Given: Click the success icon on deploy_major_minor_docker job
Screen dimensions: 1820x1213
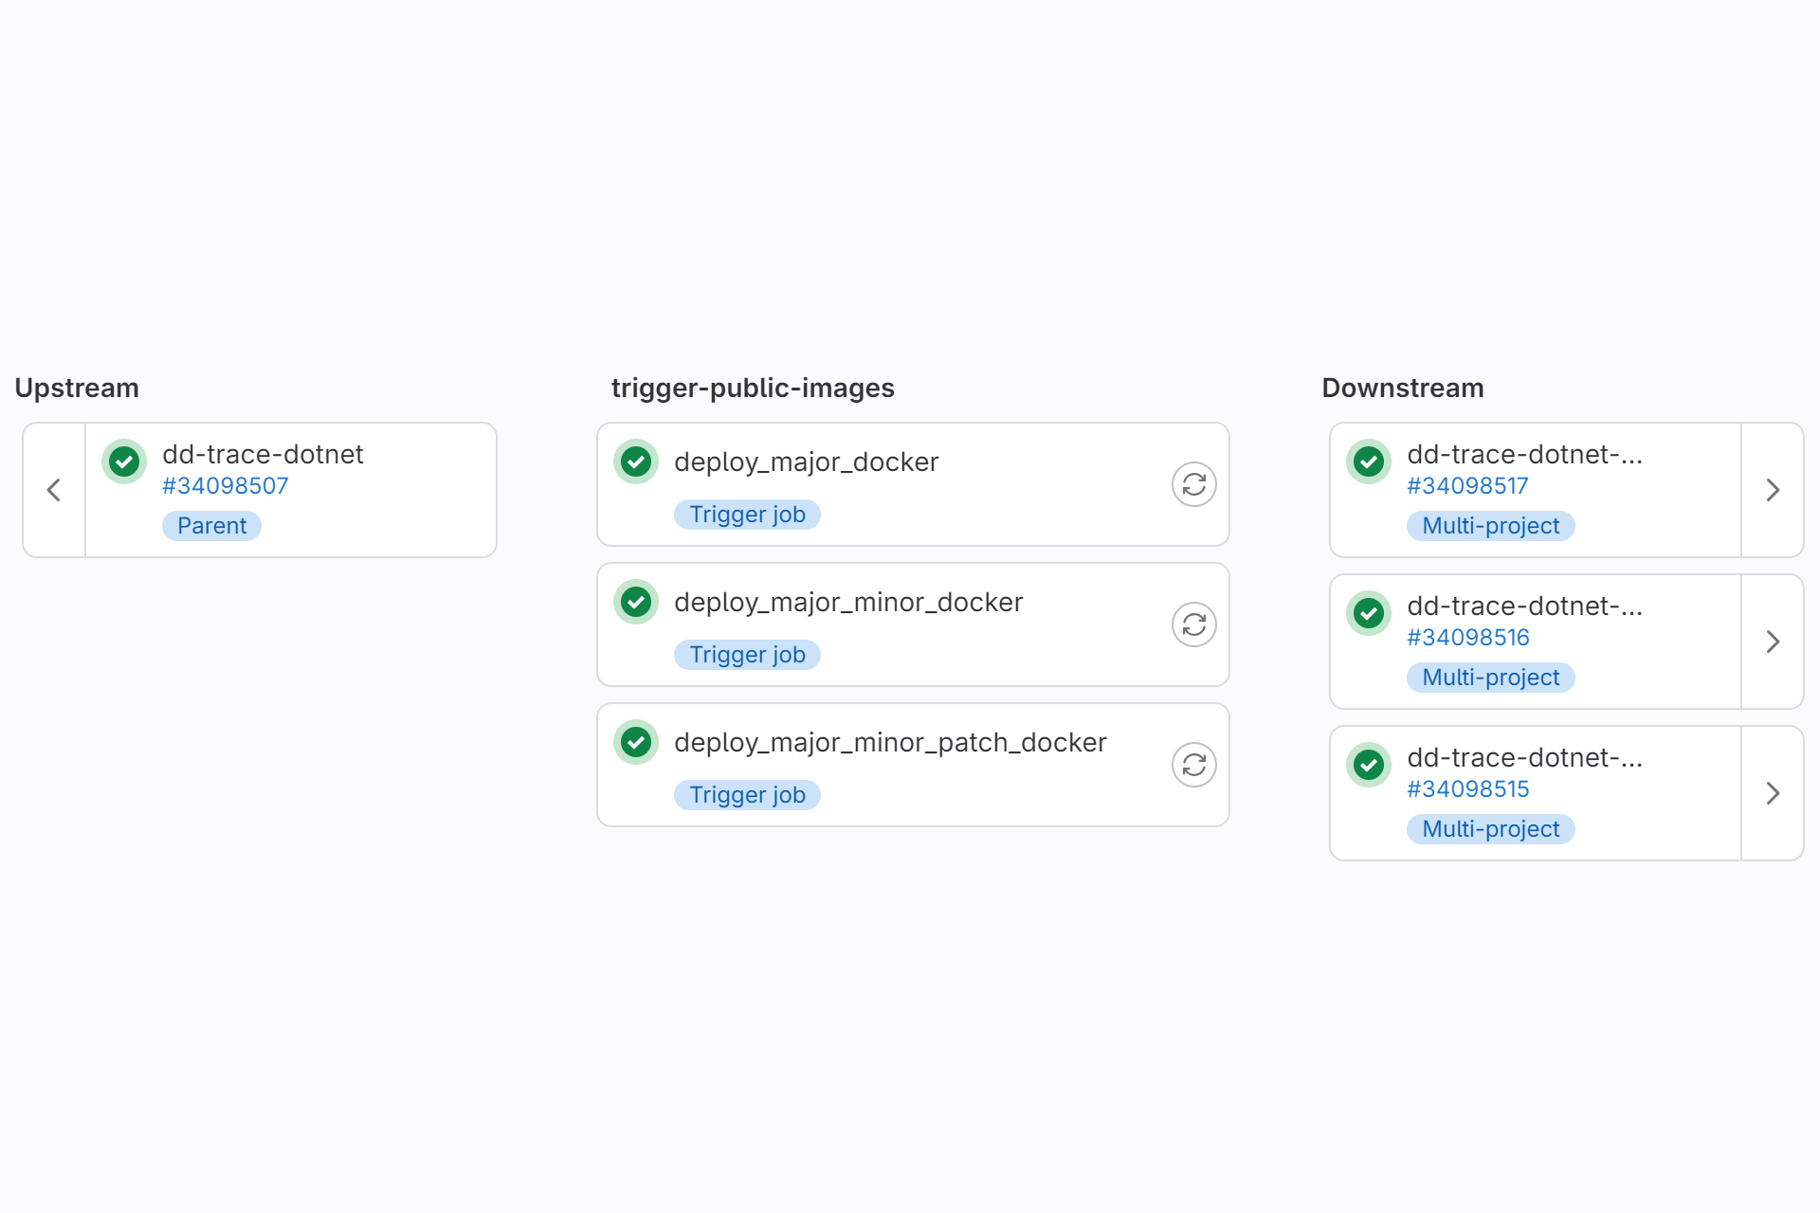Looking at the screenshot, I should coord(636,602).
